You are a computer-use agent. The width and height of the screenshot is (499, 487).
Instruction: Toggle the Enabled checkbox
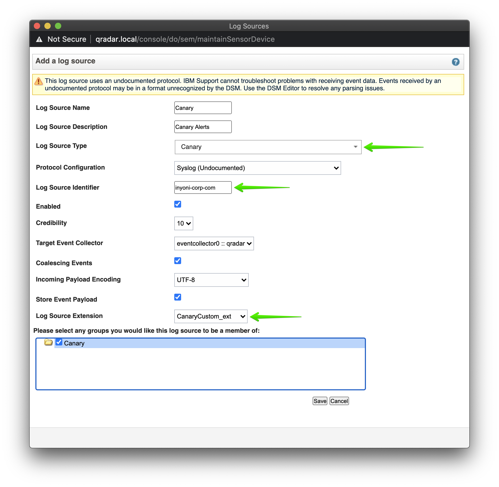(x=178, y=204)
